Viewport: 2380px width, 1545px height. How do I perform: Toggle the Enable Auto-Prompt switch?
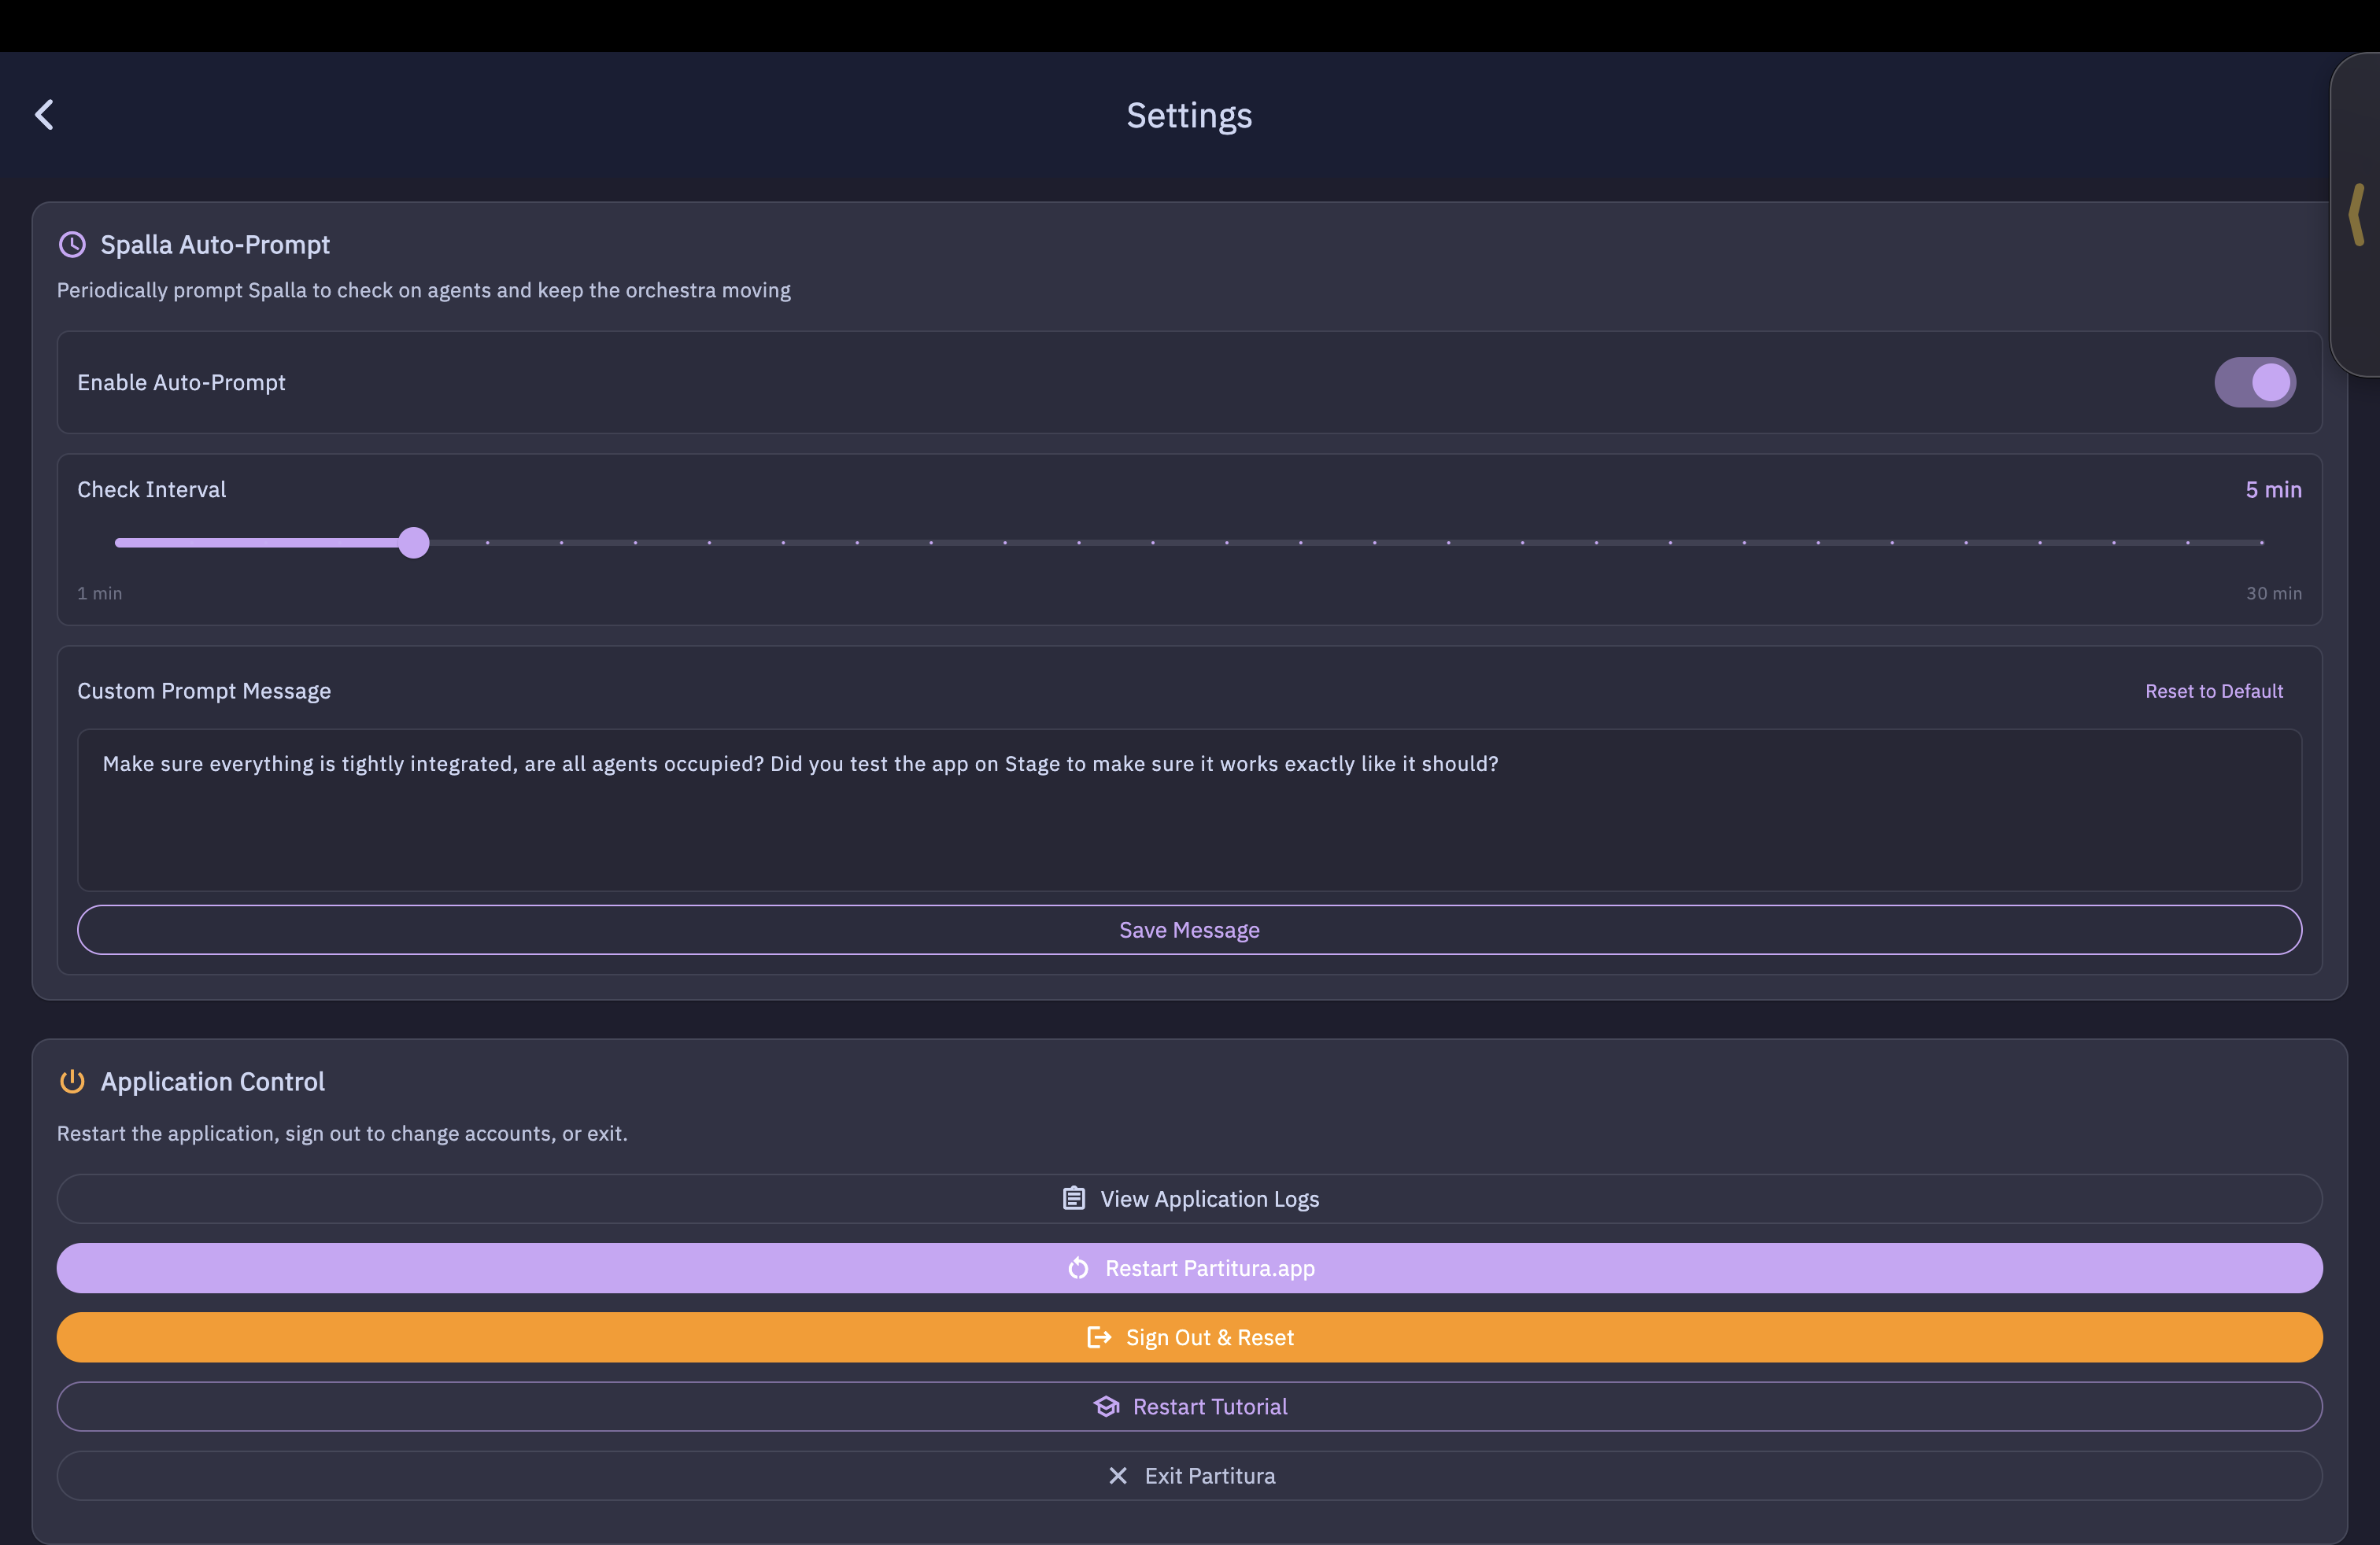(x=2254, y=383)
